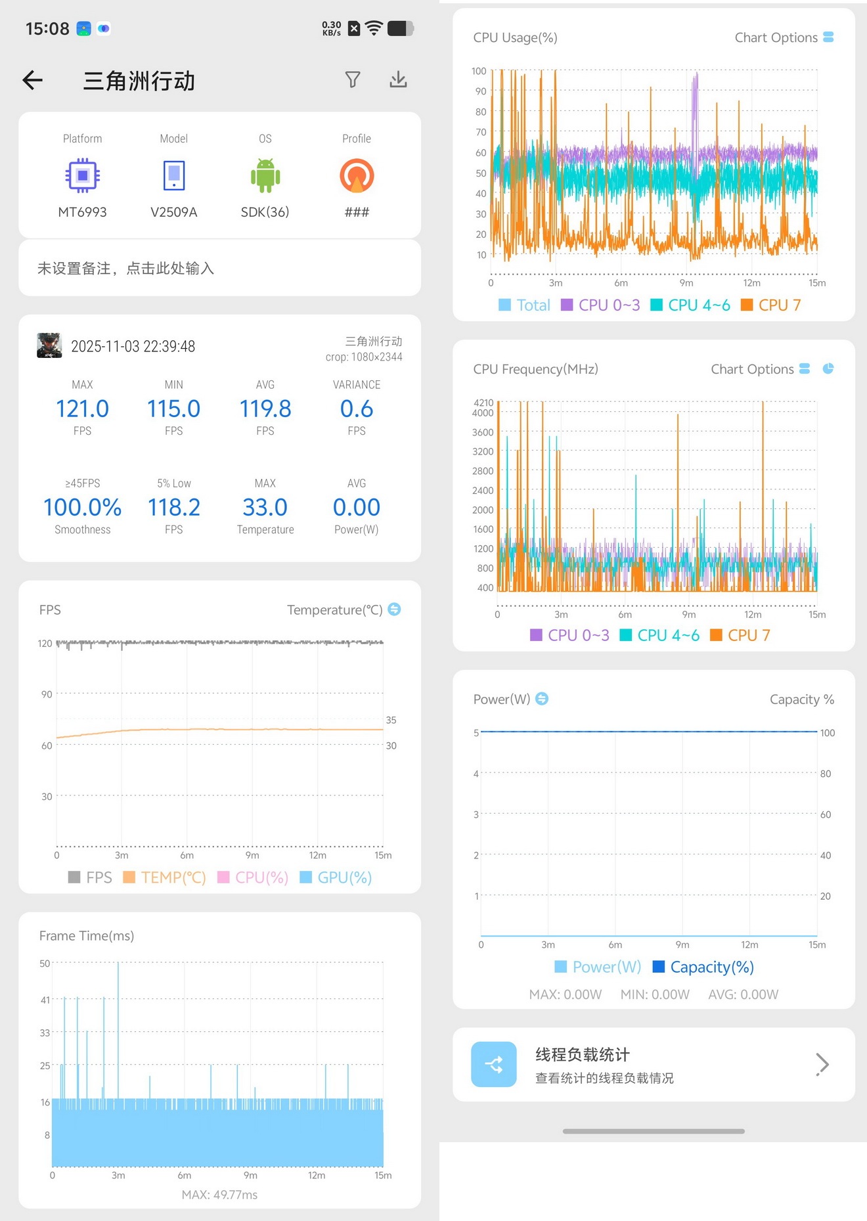Click the Temperature(℃) axis label
867x1221 pixels.
click(x=334, y=610)
